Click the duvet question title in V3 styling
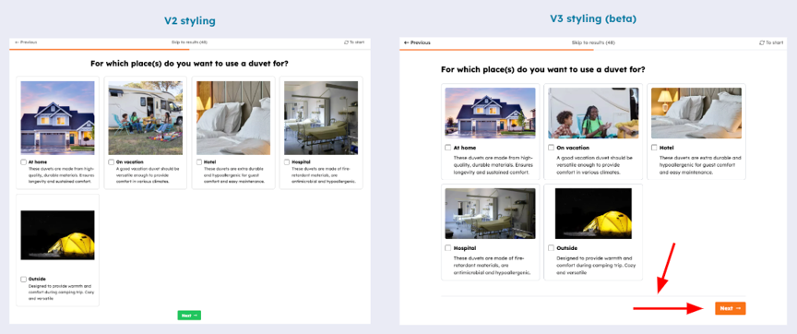Image resolution: width=797 pixels, height=334 pixels. (x=543, y=69)
